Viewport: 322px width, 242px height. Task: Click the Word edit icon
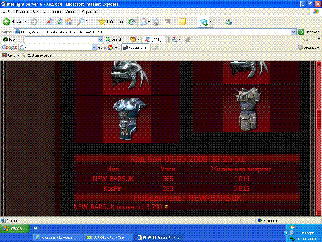click(167, 22)
